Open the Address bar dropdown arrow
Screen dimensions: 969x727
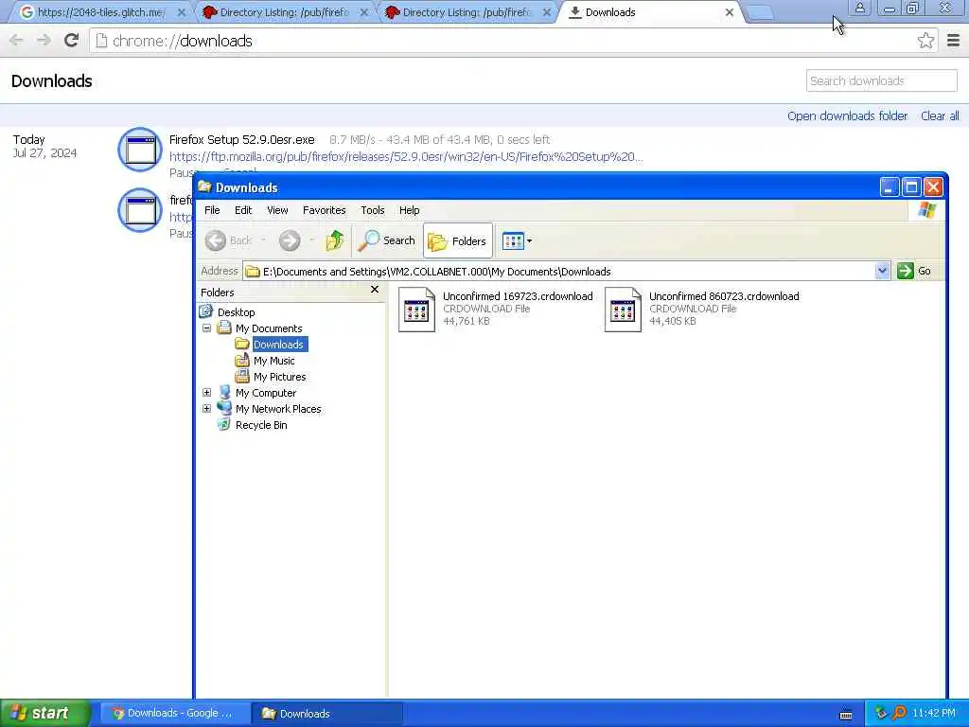[882, 271]
